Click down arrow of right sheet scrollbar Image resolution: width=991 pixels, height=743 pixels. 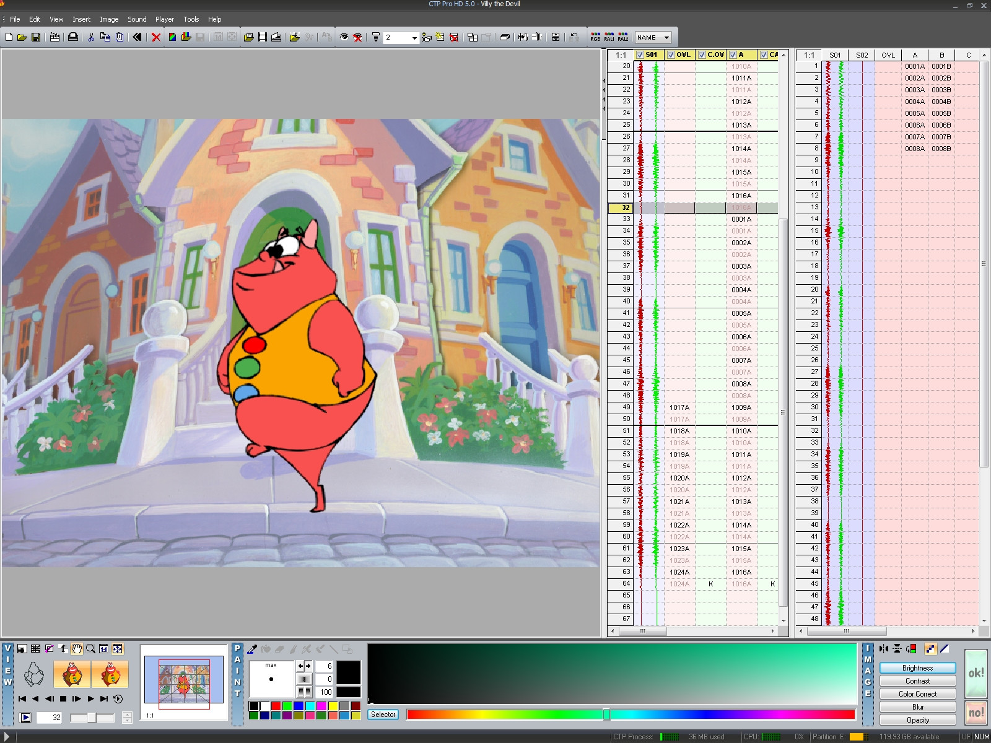(x=984, y=620)
